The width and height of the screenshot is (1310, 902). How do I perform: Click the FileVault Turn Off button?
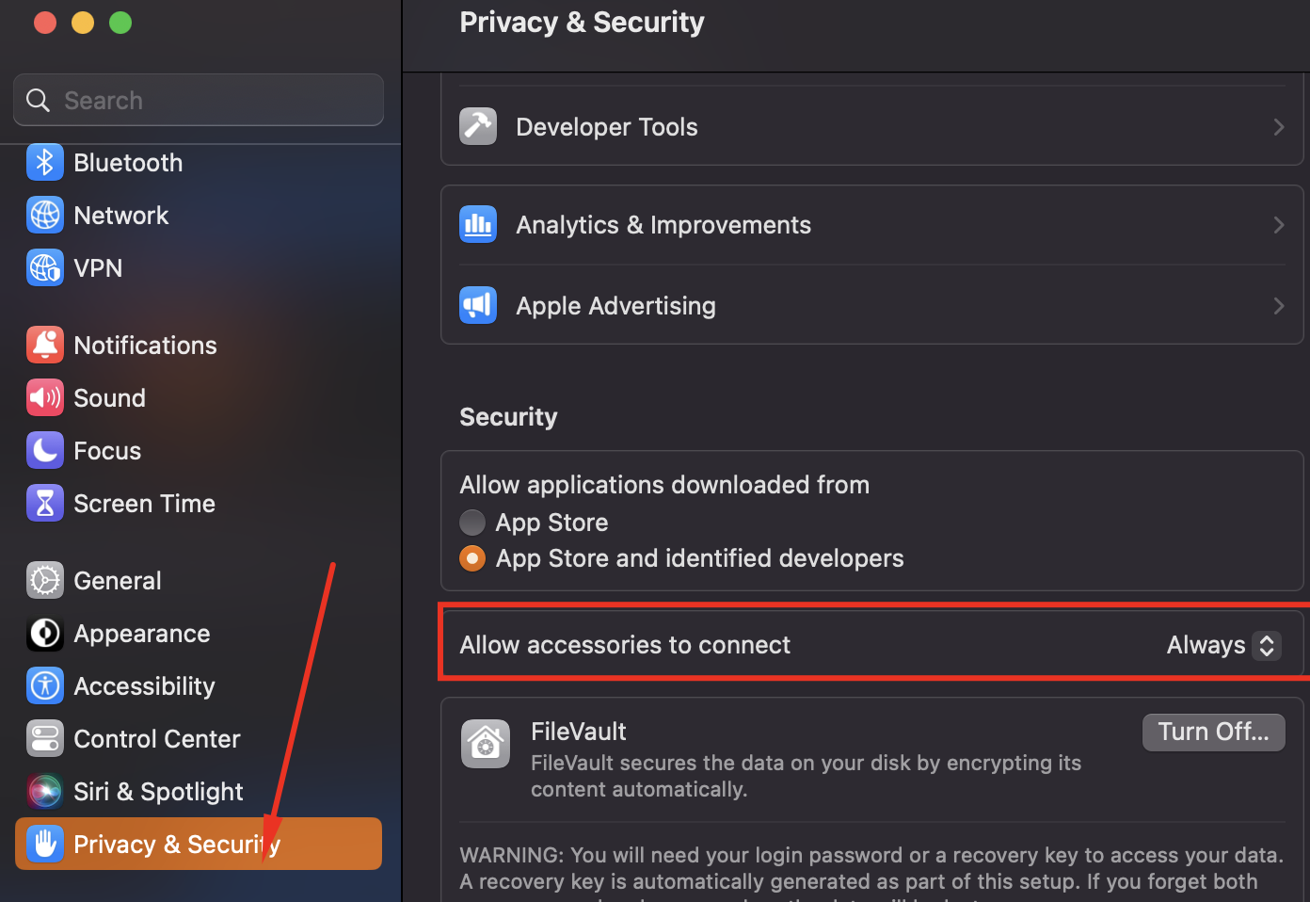[x=1213, y=732]
